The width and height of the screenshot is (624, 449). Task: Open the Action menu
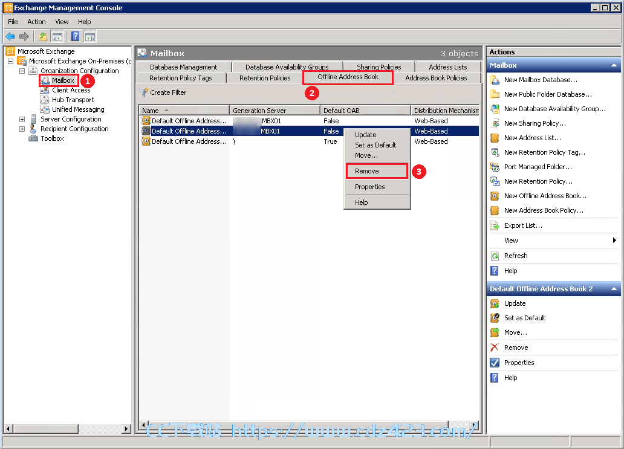[36, 22]
